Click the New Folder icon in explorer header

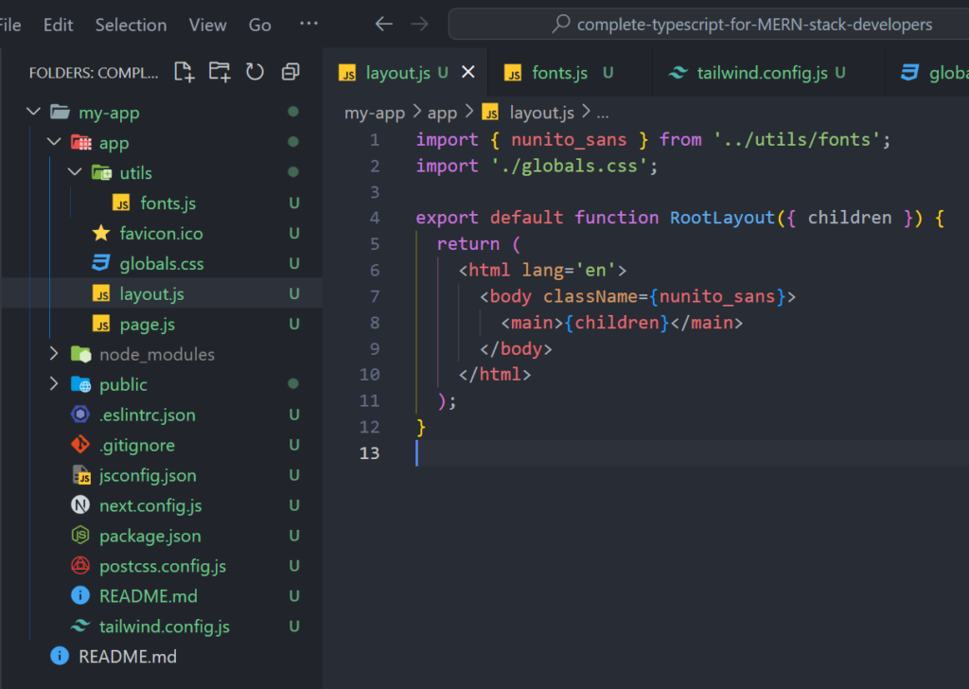pos(220,72)
